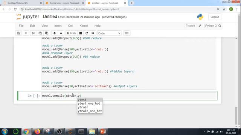
Task: Open Chrome from taskbar
Action: [x=26, y=132]
